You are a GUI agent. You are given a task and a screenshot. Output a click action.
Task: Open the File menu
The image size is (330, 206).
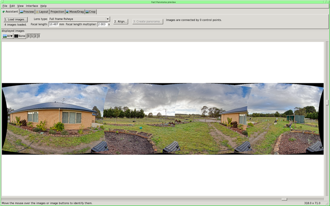[x=5, y=6]
